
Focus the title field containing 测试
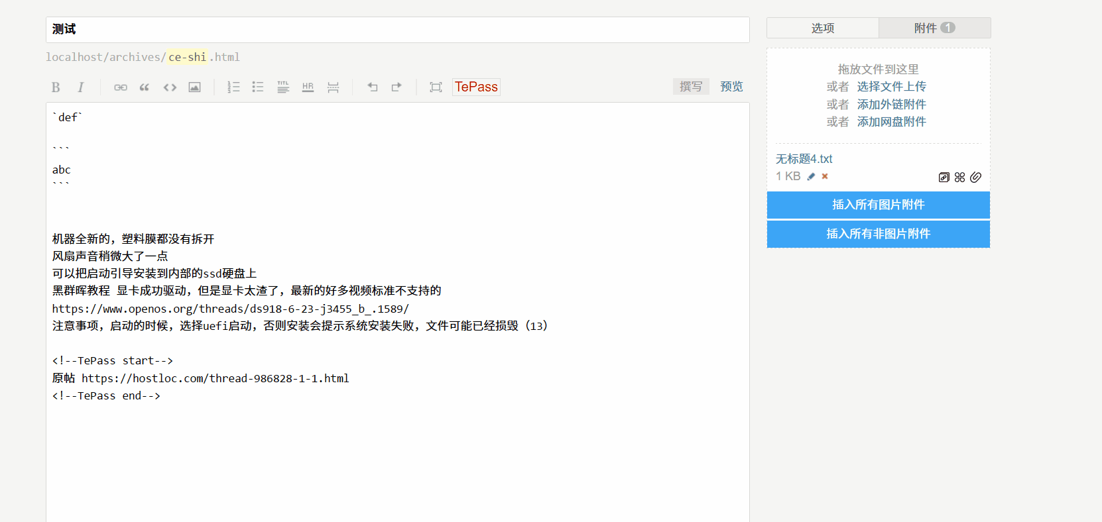[x=398, y=30]
